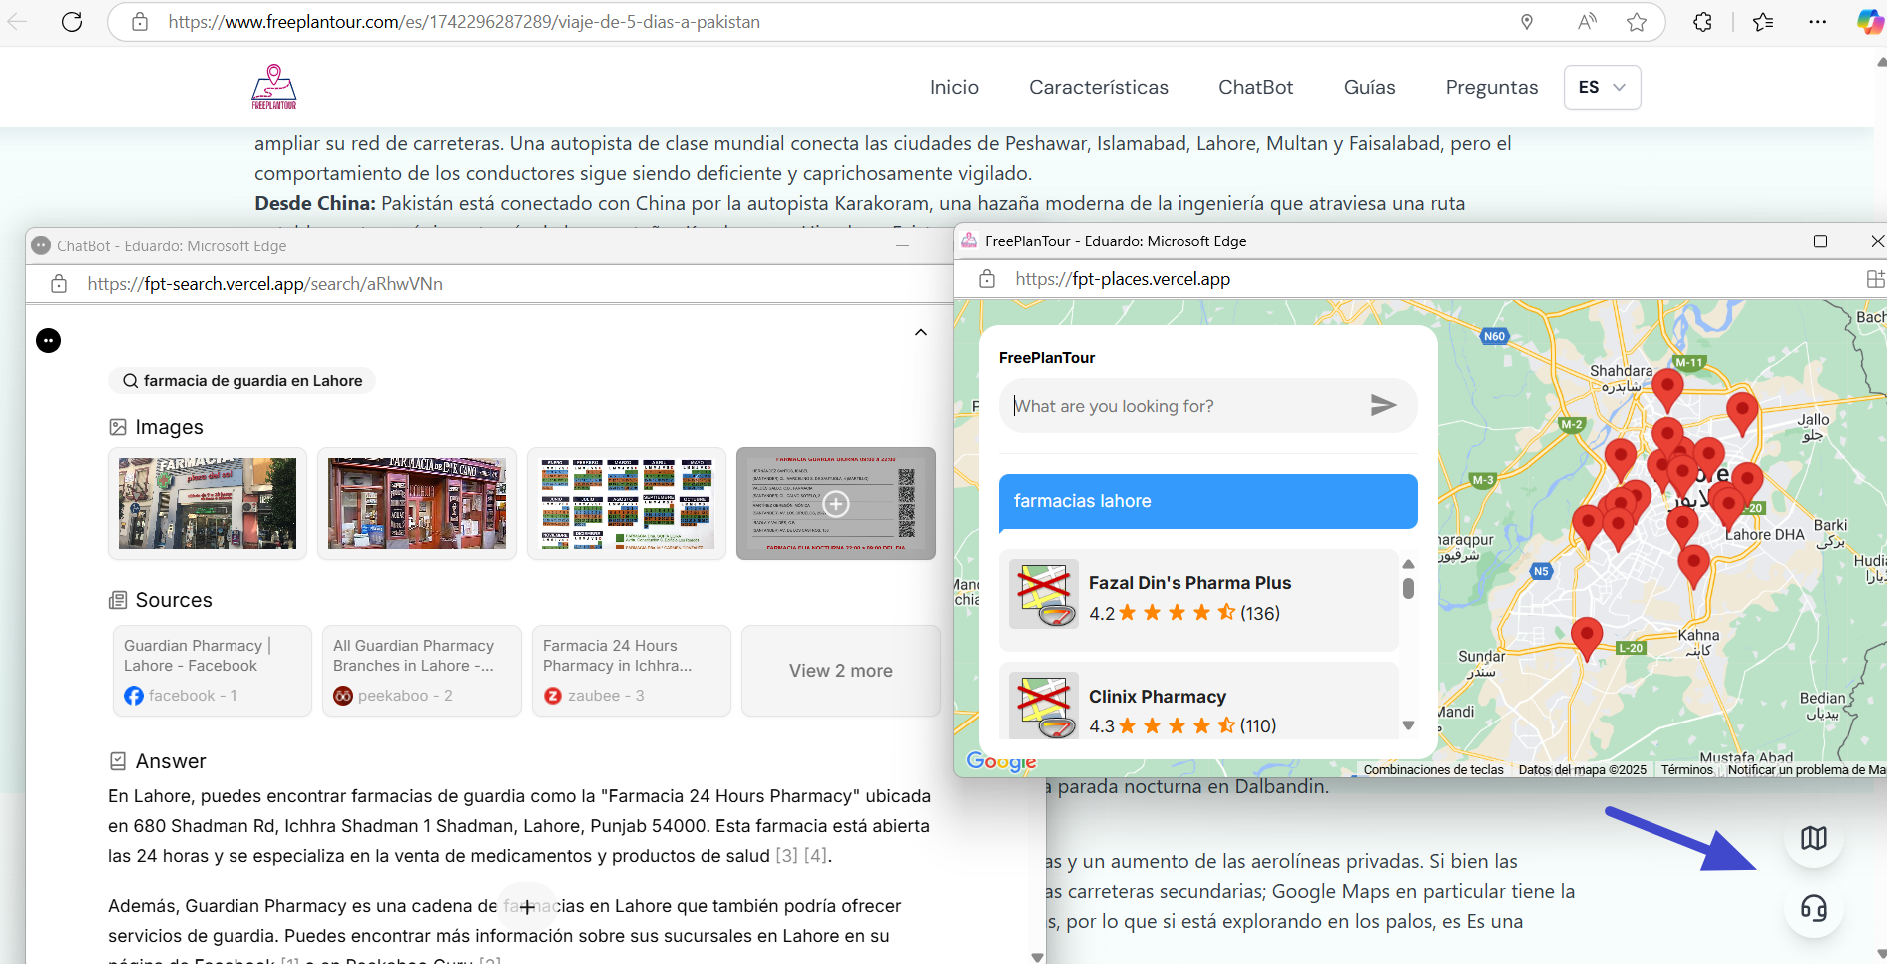Select the farmacias lahore blue bar
This screenshot has width=1887, height=964.
point(1207,501)
